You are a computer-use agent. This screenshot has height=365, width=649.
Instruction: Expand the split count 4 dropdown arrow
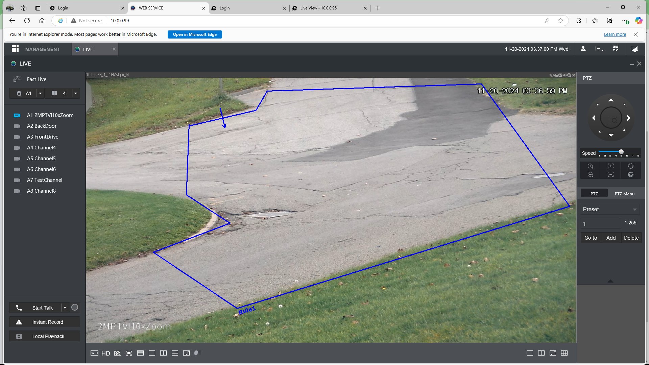(76, 94)
